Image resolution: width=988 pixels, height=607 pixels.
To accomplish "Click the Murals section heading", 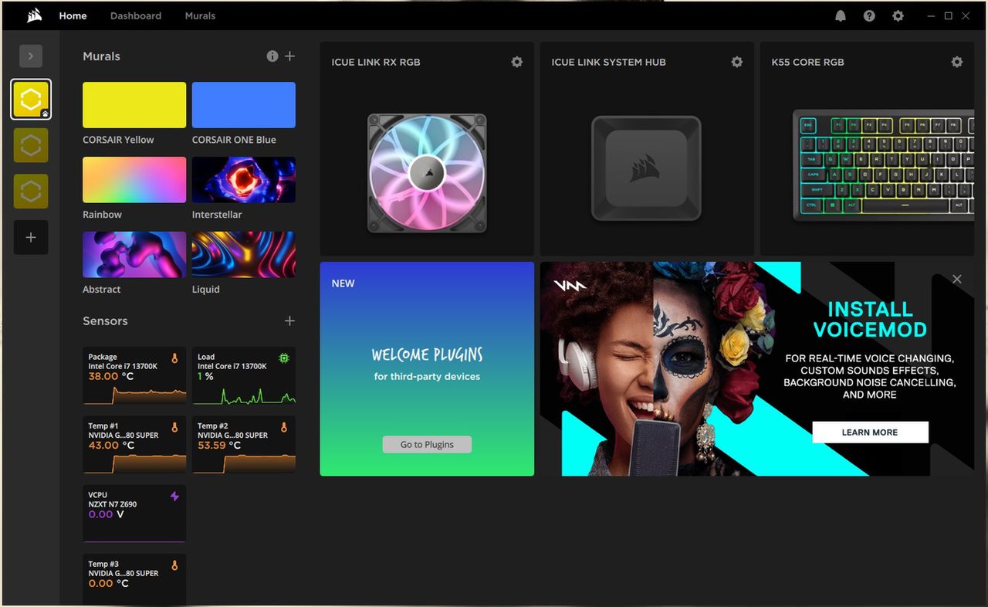I will click(x=101, y=56).
